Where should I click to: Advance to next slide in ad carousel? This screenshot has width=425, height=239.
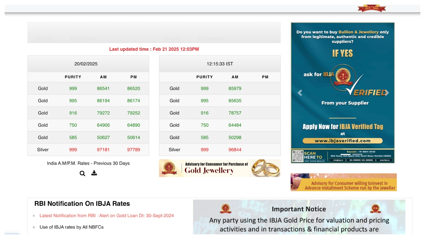386,93
